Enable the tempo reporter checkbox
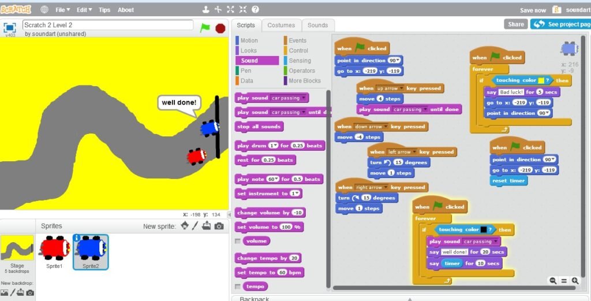The width and height of the screenshot is (591, 301). tap(238, 287)
